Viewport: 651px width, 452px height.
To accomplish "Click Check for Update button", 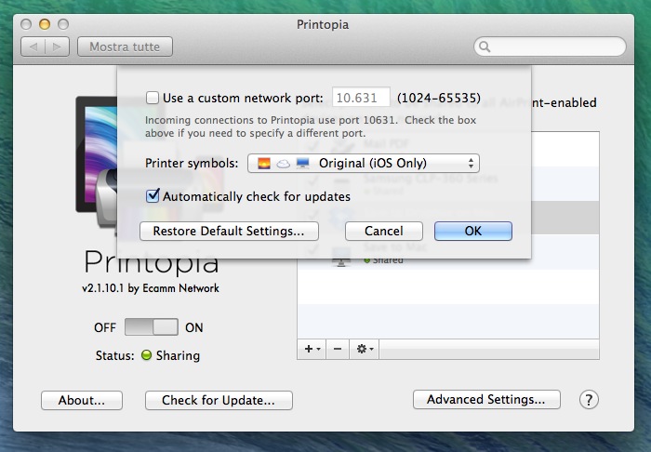I will point(219,400).
